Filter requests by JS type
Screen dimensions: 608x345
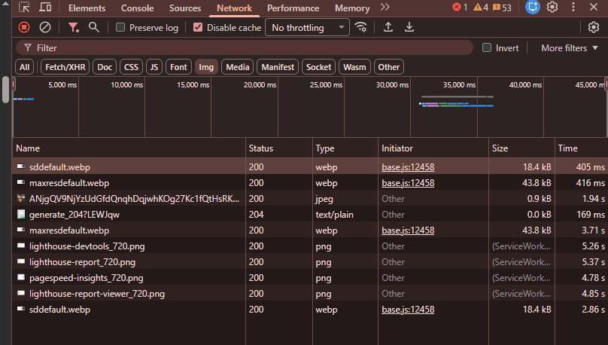click(x=154, y=67)
